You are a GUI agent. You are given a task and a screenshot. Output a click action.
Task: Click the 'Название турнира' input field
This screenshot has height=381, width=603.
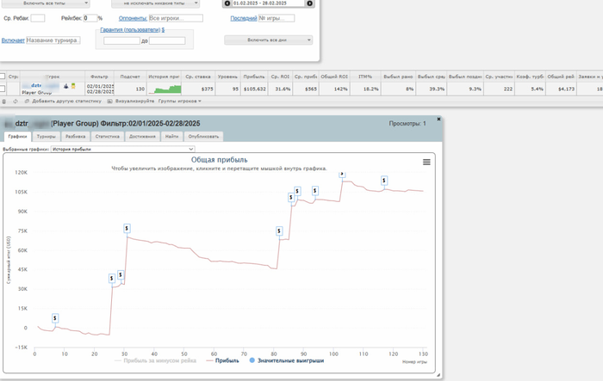click(x=53, y=40)
